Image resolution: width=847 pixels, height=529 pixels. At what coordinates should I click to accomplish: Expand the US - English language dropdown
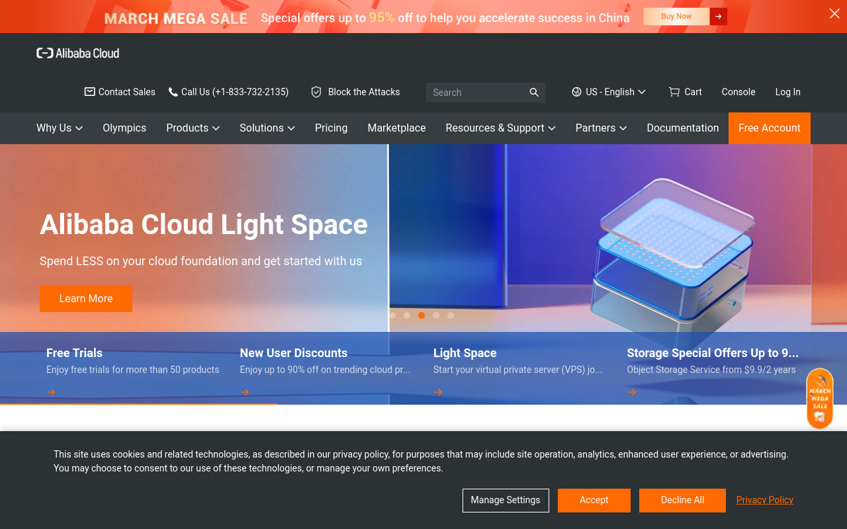pos(609,92)
